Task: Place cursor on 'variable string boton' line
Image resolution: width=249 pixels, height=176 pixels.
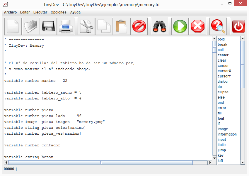Action: (x=29, y=157)
